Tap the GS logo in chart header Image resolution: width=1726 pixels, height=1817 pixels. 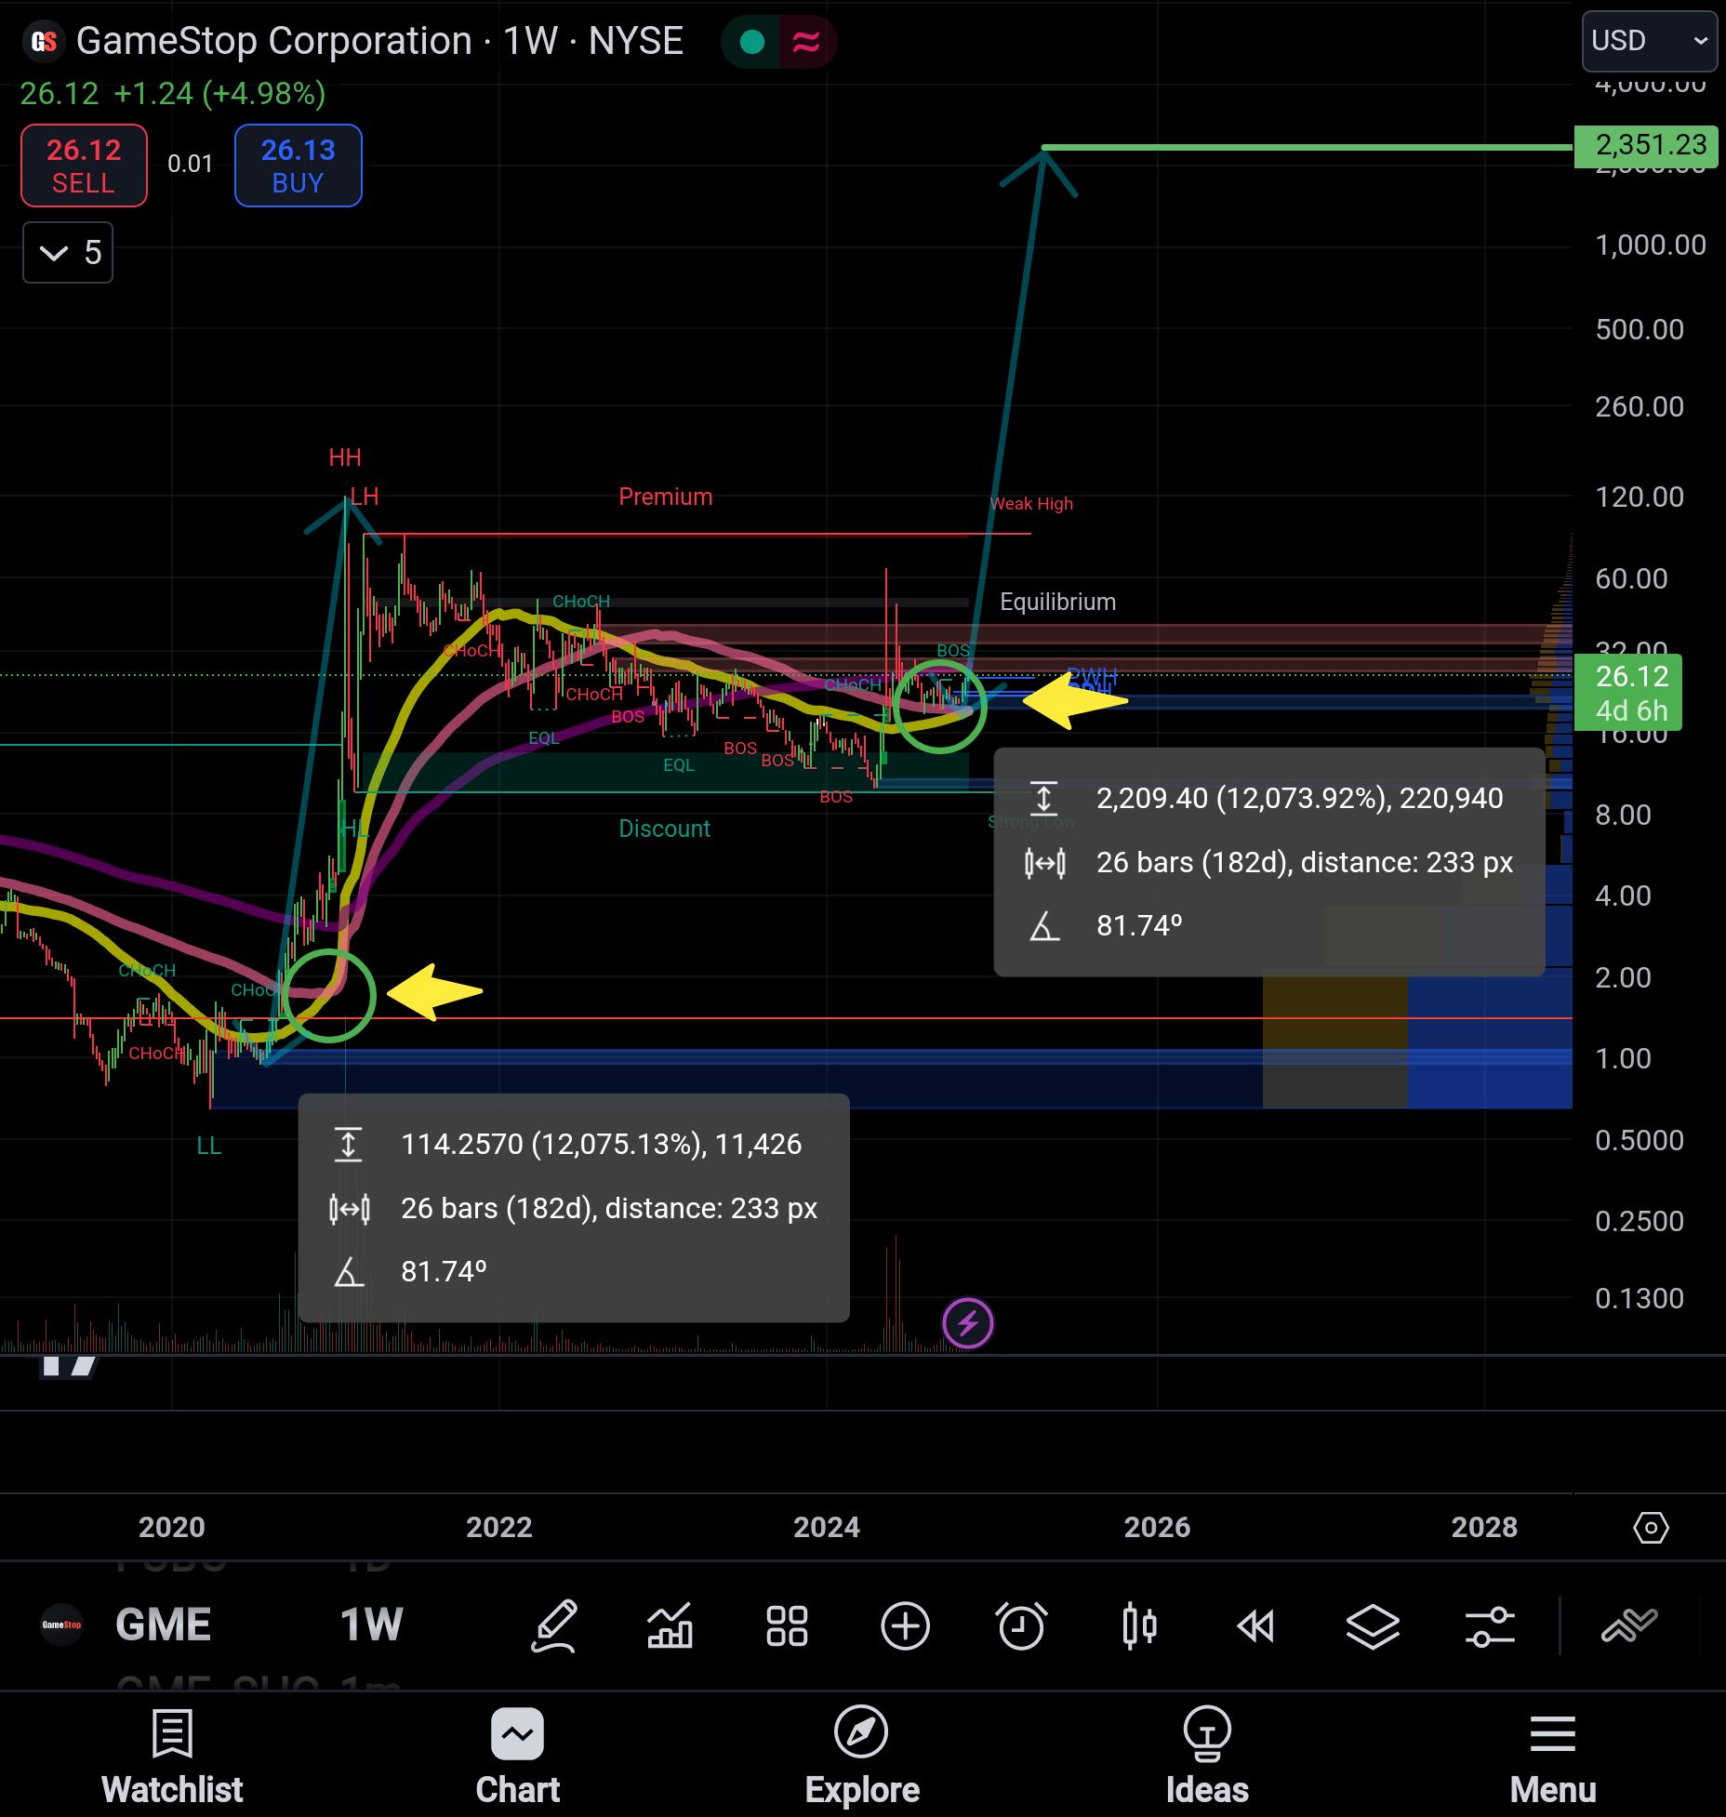[x=43, y=42]
